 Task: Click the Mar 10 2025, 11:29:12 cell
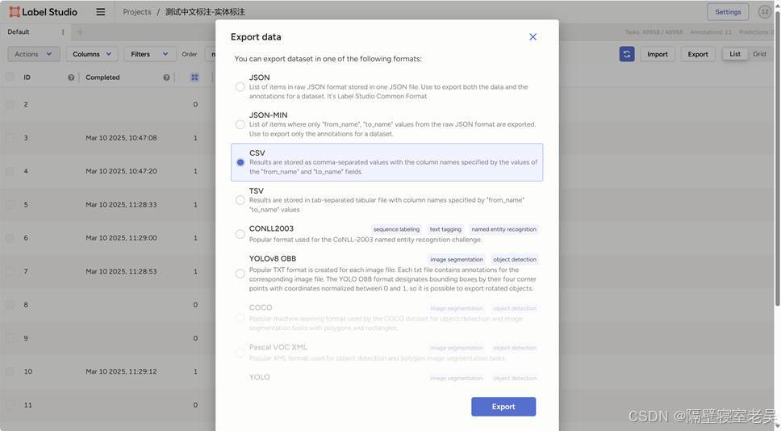click(121, 371)
